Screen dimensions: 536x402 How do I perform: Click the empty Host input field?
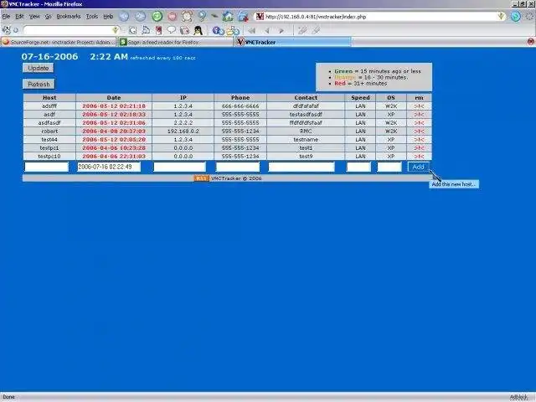pos(47,167)
